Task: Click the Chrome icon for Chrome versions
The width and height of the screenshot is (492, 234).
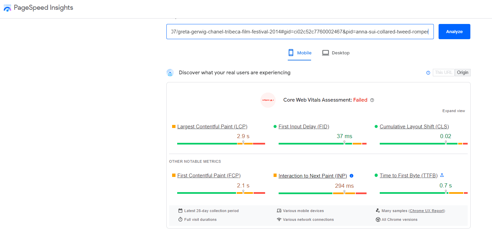Action: click(x=378, y=219)
